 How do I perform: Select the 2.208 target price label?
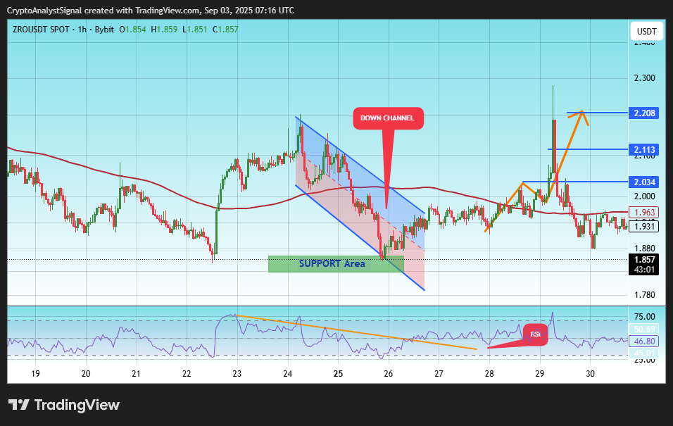tap(644, 113)
